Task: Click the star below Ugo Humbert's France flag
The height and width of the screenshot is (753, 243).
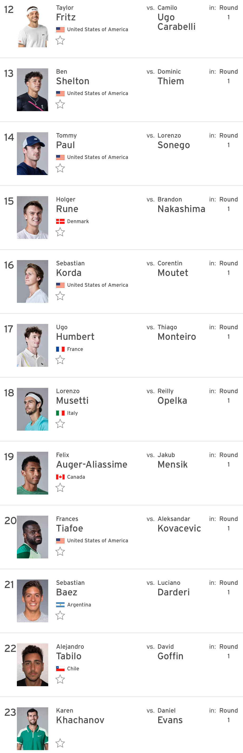Action: coord(60,360)
